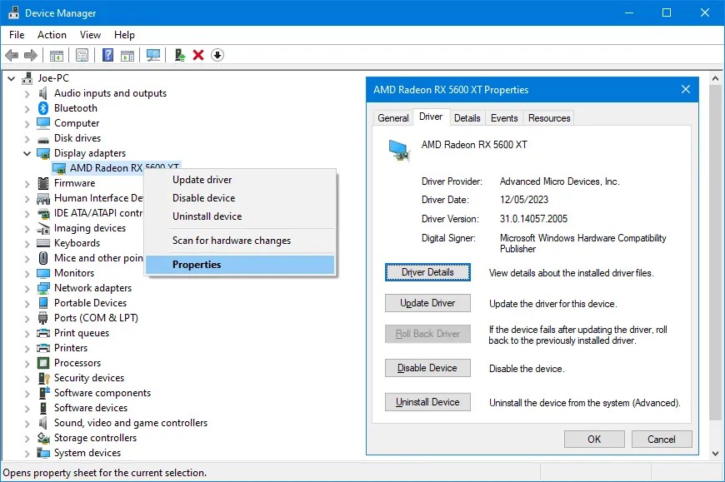Click the Disable device down-arrow icon
Screen dimensions: 725x482
[217, 56]
